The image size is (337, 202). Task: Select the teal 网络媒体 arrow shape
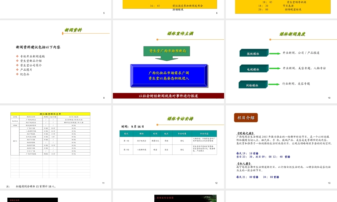pyautogui.click(x=253, y=84)
